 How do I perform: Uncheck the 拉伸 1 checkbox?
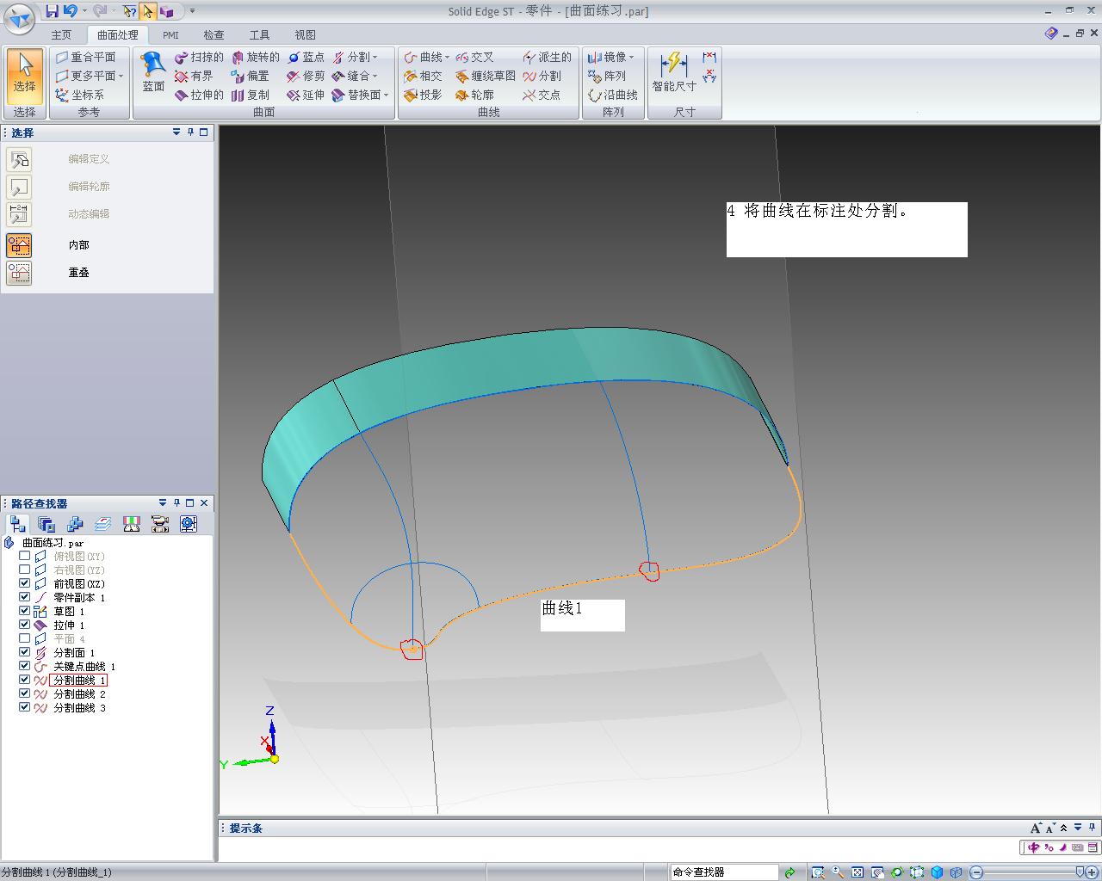(x=24, y=625)
